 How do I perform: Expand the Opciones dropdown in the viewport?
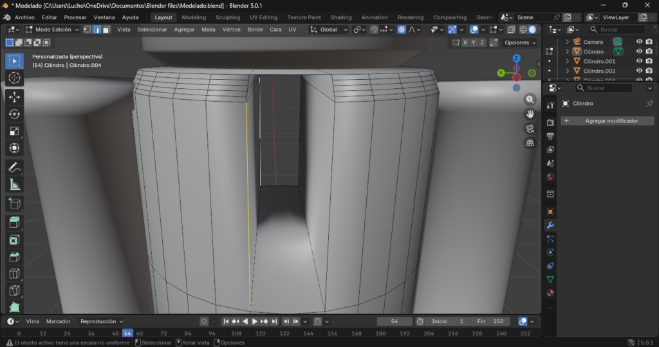click(519, 42)
